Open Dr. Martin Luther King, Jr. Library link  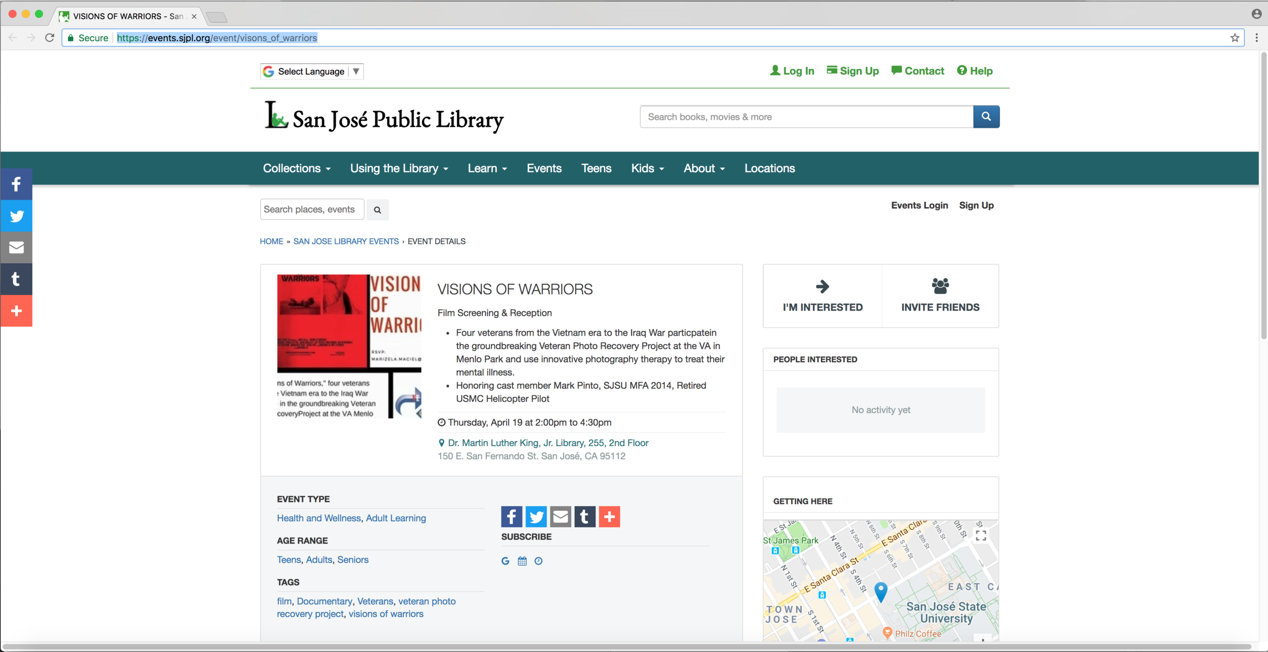click(548, 443)
